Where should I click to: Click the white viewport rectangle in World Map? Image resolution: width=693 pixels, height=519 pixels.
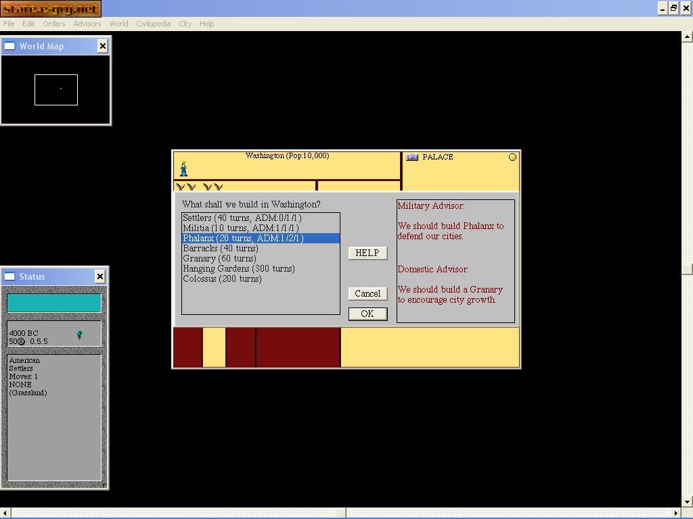56,90
